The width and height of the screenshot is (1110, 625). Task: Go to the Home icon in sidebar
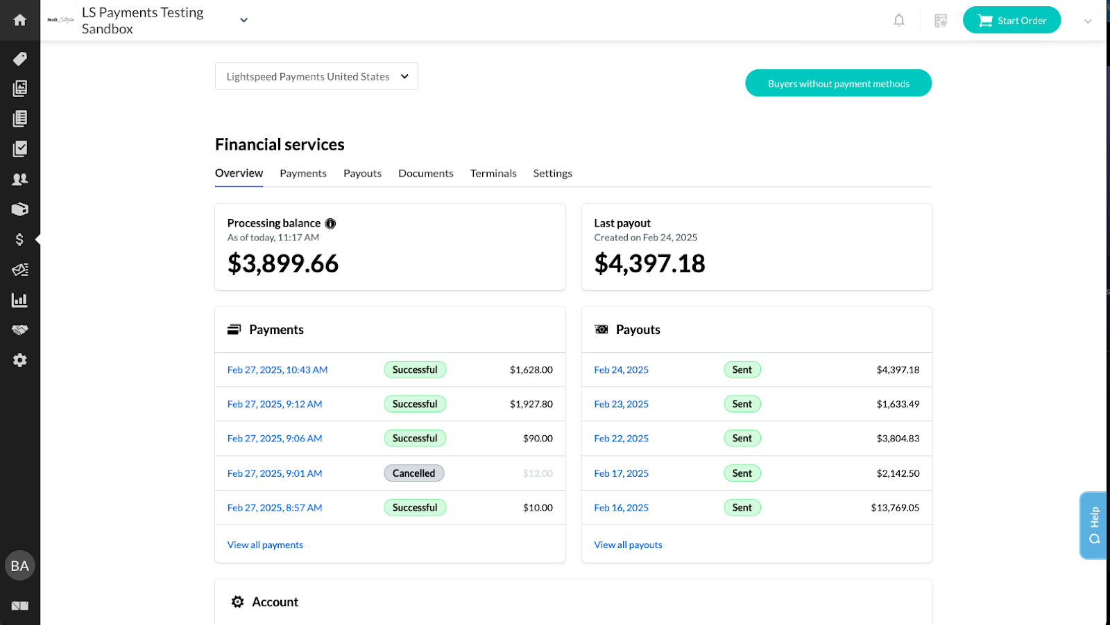(x=20, y=20)
